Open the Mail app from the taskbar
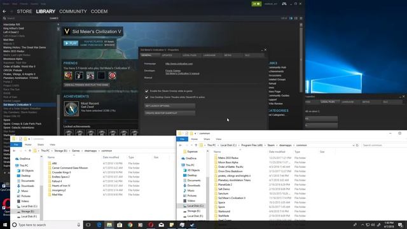Image resolution: width=407 pixels, height=229 pixels. (x=161, y=225)
